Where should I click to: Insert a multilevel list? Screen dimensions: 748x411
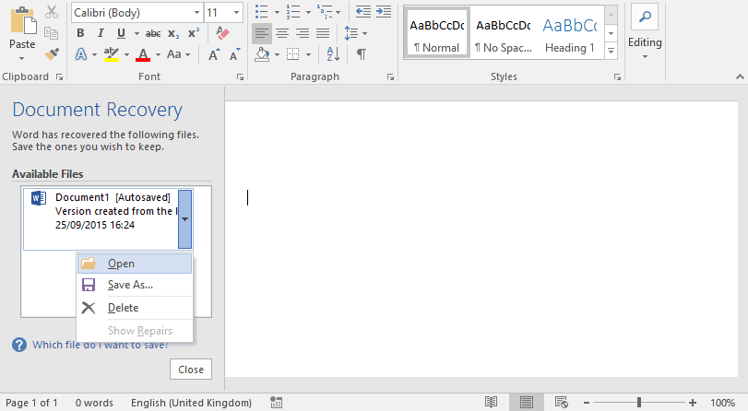click(x=325, y=11)
